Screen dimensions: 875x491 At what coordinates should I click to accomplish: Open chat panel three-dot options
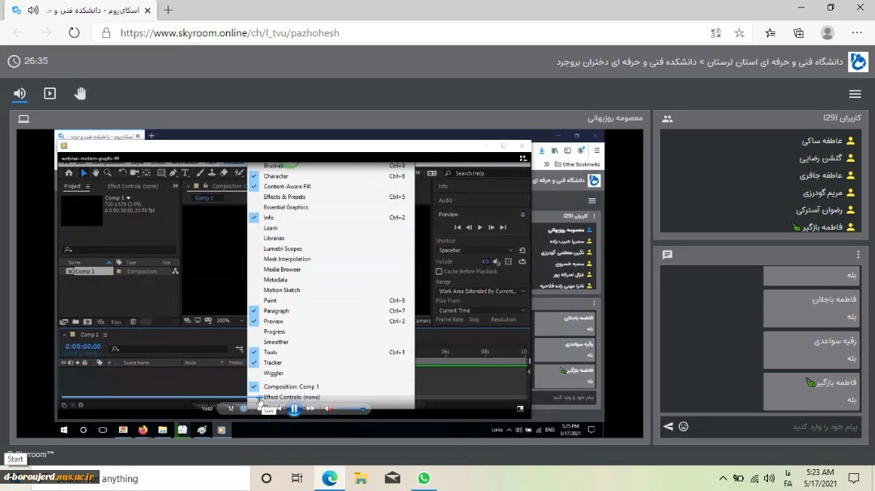858,255
